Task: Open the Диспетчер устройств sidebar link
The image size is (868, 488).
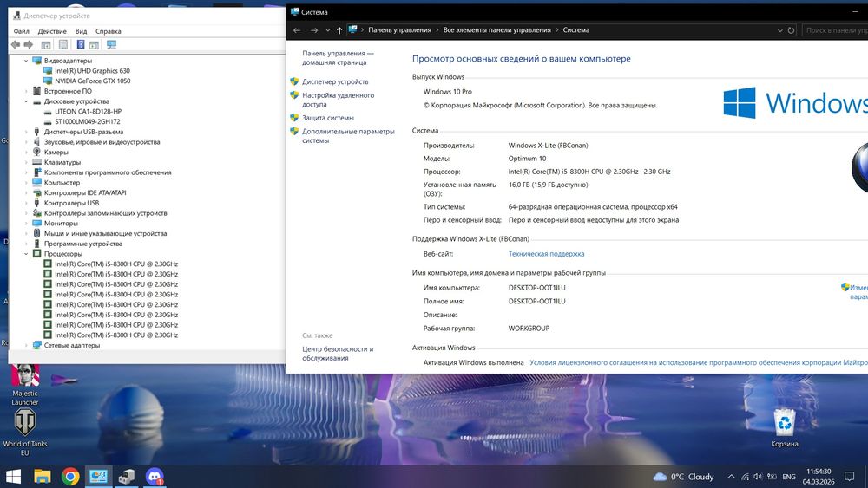Action: pyautogui.click(x=335, y=81)
